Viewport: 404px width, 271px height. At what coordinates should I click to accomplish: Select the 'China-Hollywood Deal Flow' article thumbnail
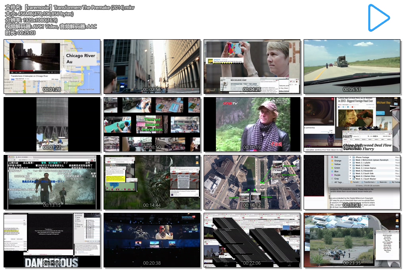coord(352,124)
